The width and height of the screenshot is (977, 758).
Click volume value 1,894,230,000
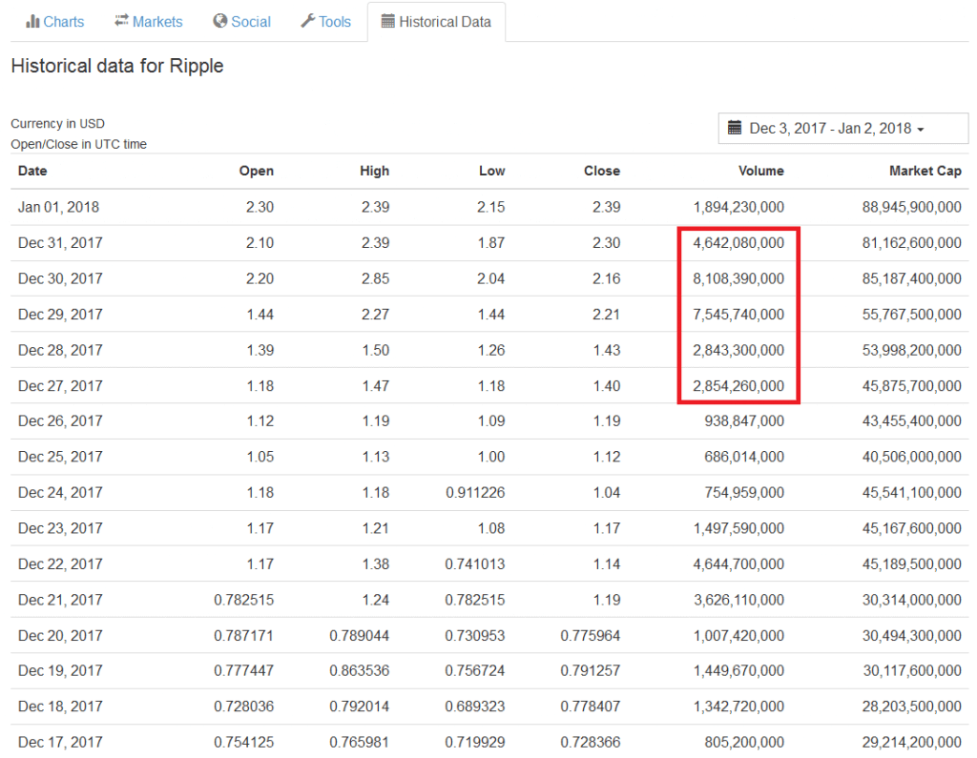coord(739,207)
